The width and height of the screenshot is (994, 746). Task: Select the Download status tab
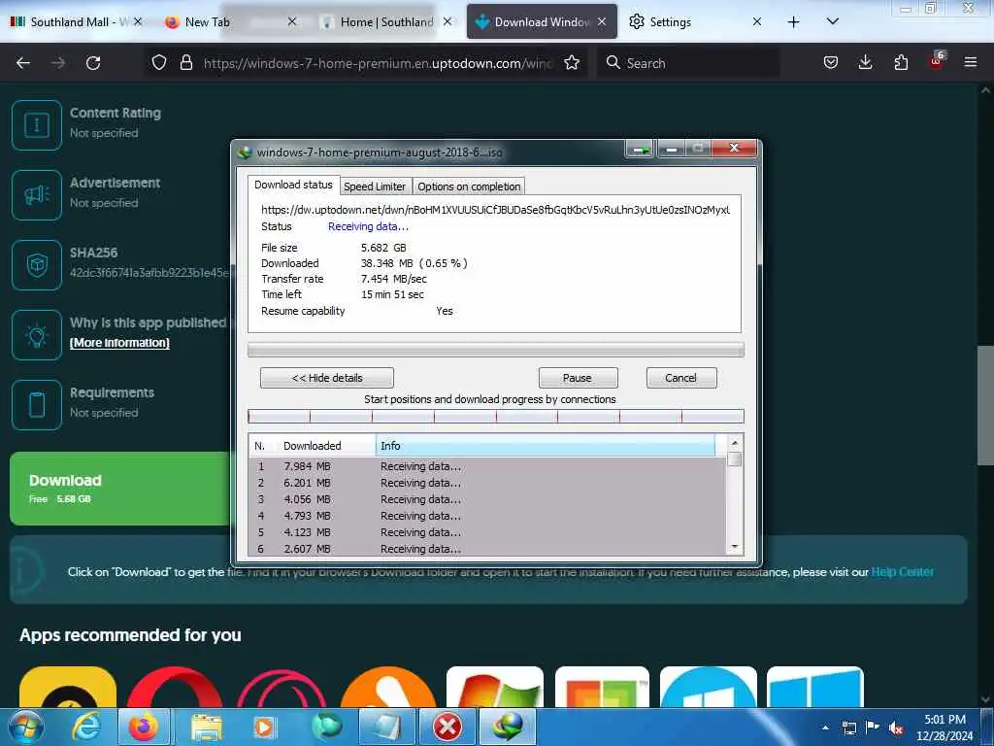pos(293,185)
